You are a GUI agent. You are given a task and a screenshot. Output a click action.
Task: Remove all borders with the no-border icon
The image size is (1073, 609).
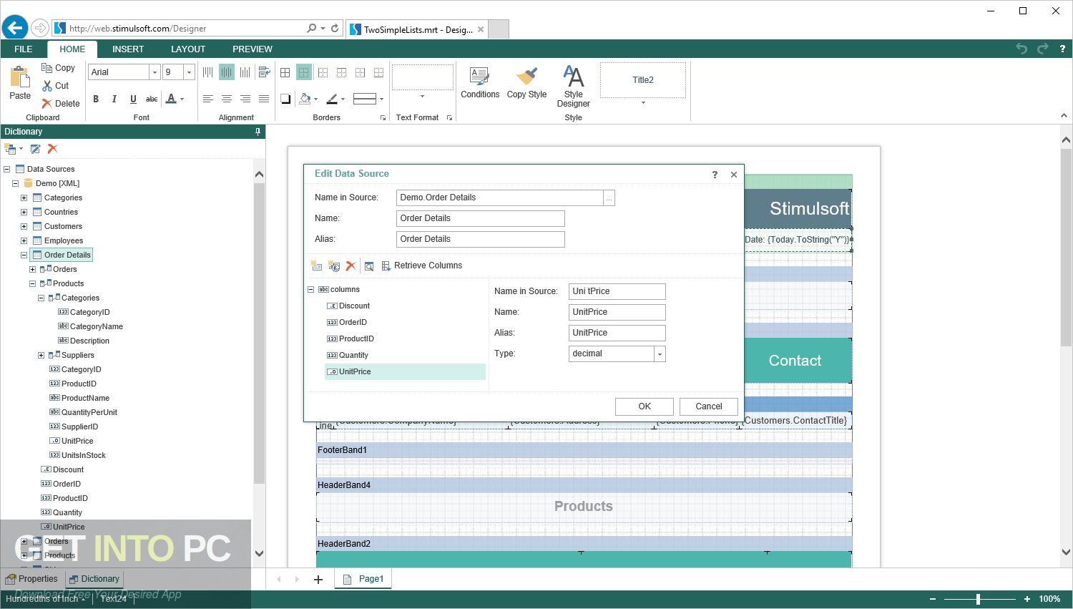[304, 72]
